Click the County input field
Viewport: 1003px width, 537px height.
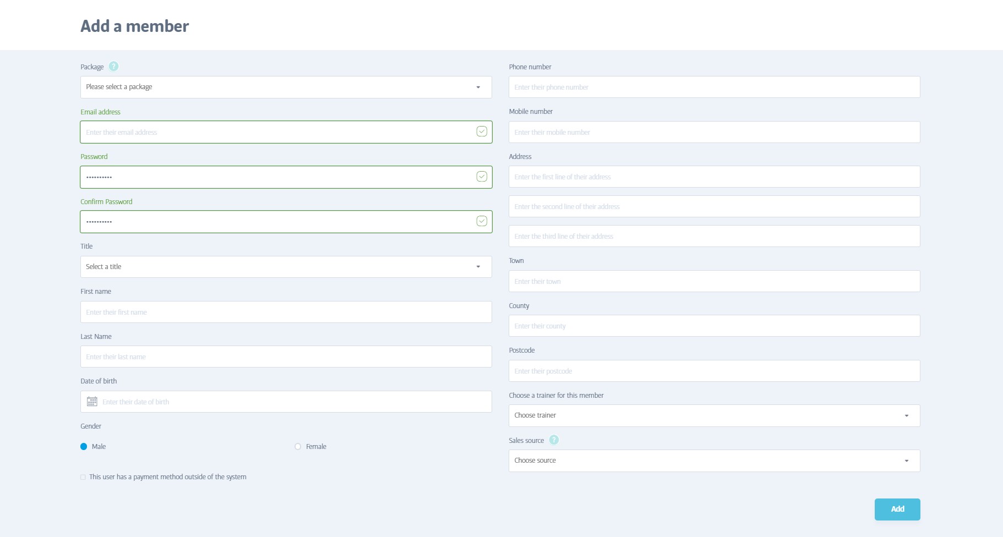(714, 326)
